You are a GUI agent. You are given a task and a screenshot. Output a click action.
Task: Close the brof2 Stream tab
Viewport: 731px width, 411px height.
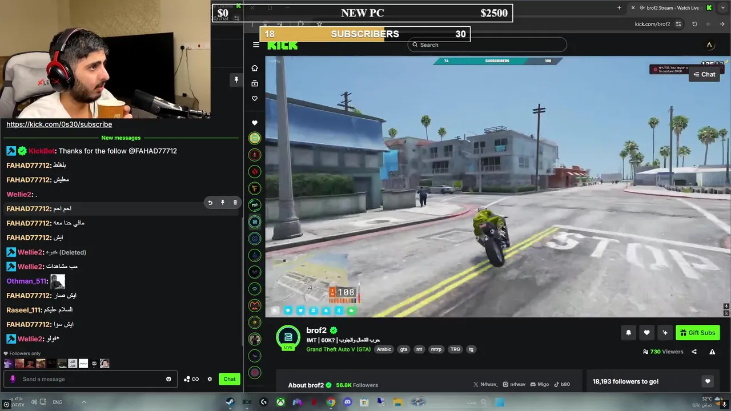click(x=633, y=7)
